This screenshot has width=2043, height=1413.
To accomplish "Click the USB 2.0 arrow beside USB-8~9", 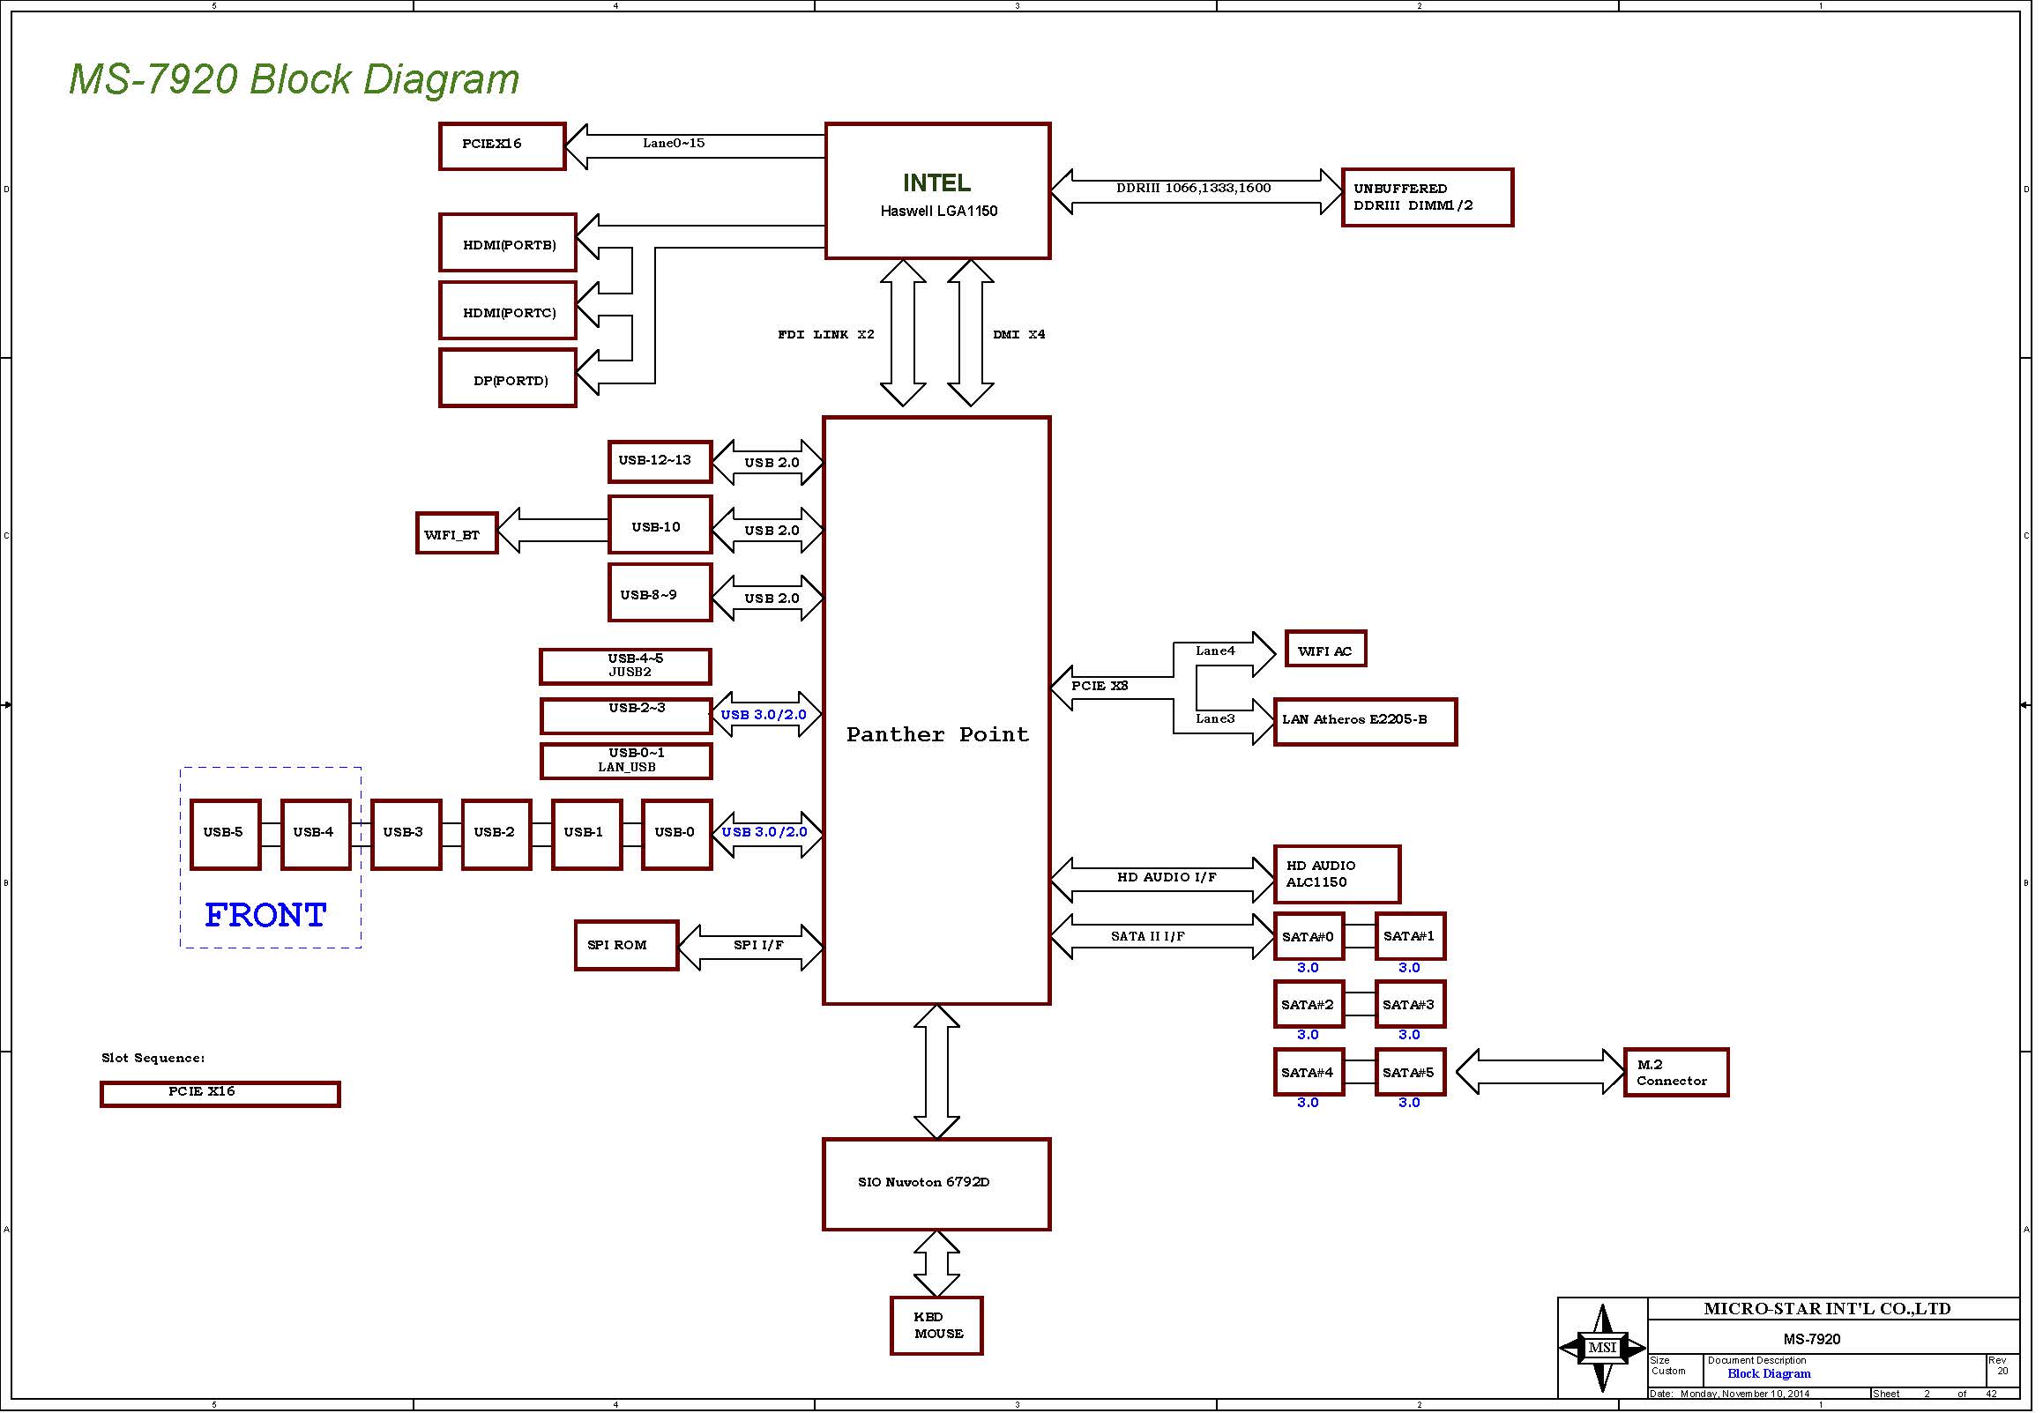I will [768, 599].
